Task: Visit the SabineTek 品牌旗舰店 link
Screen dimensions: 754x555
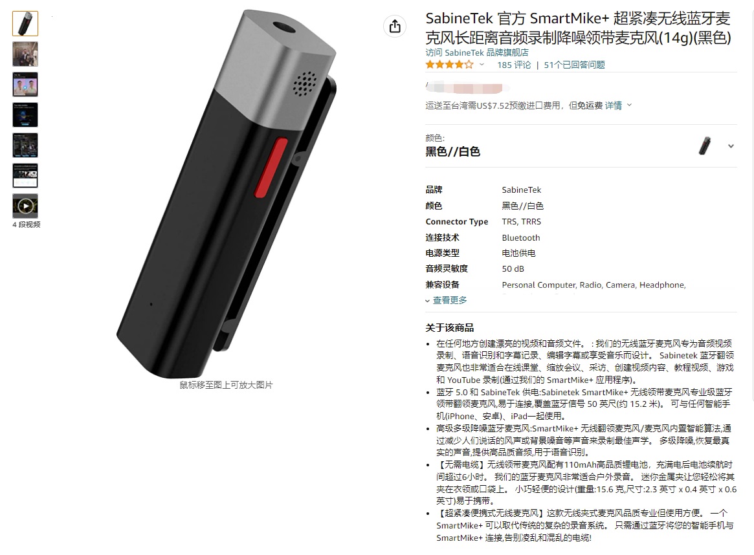Action: [x=476, y=52]
